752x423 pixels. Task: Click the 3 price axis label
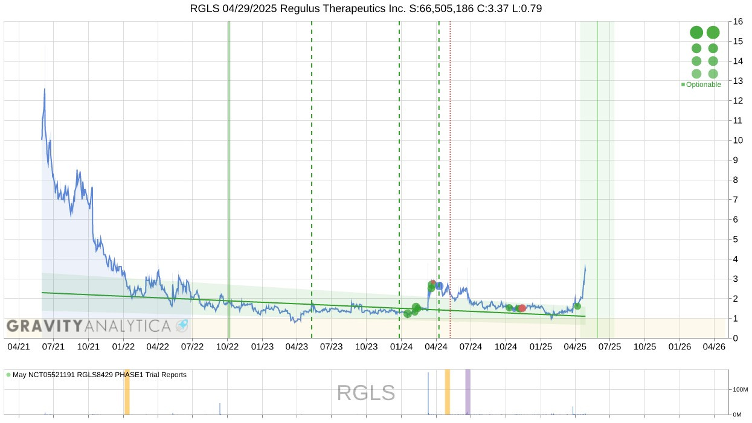(x=735, y=279)
